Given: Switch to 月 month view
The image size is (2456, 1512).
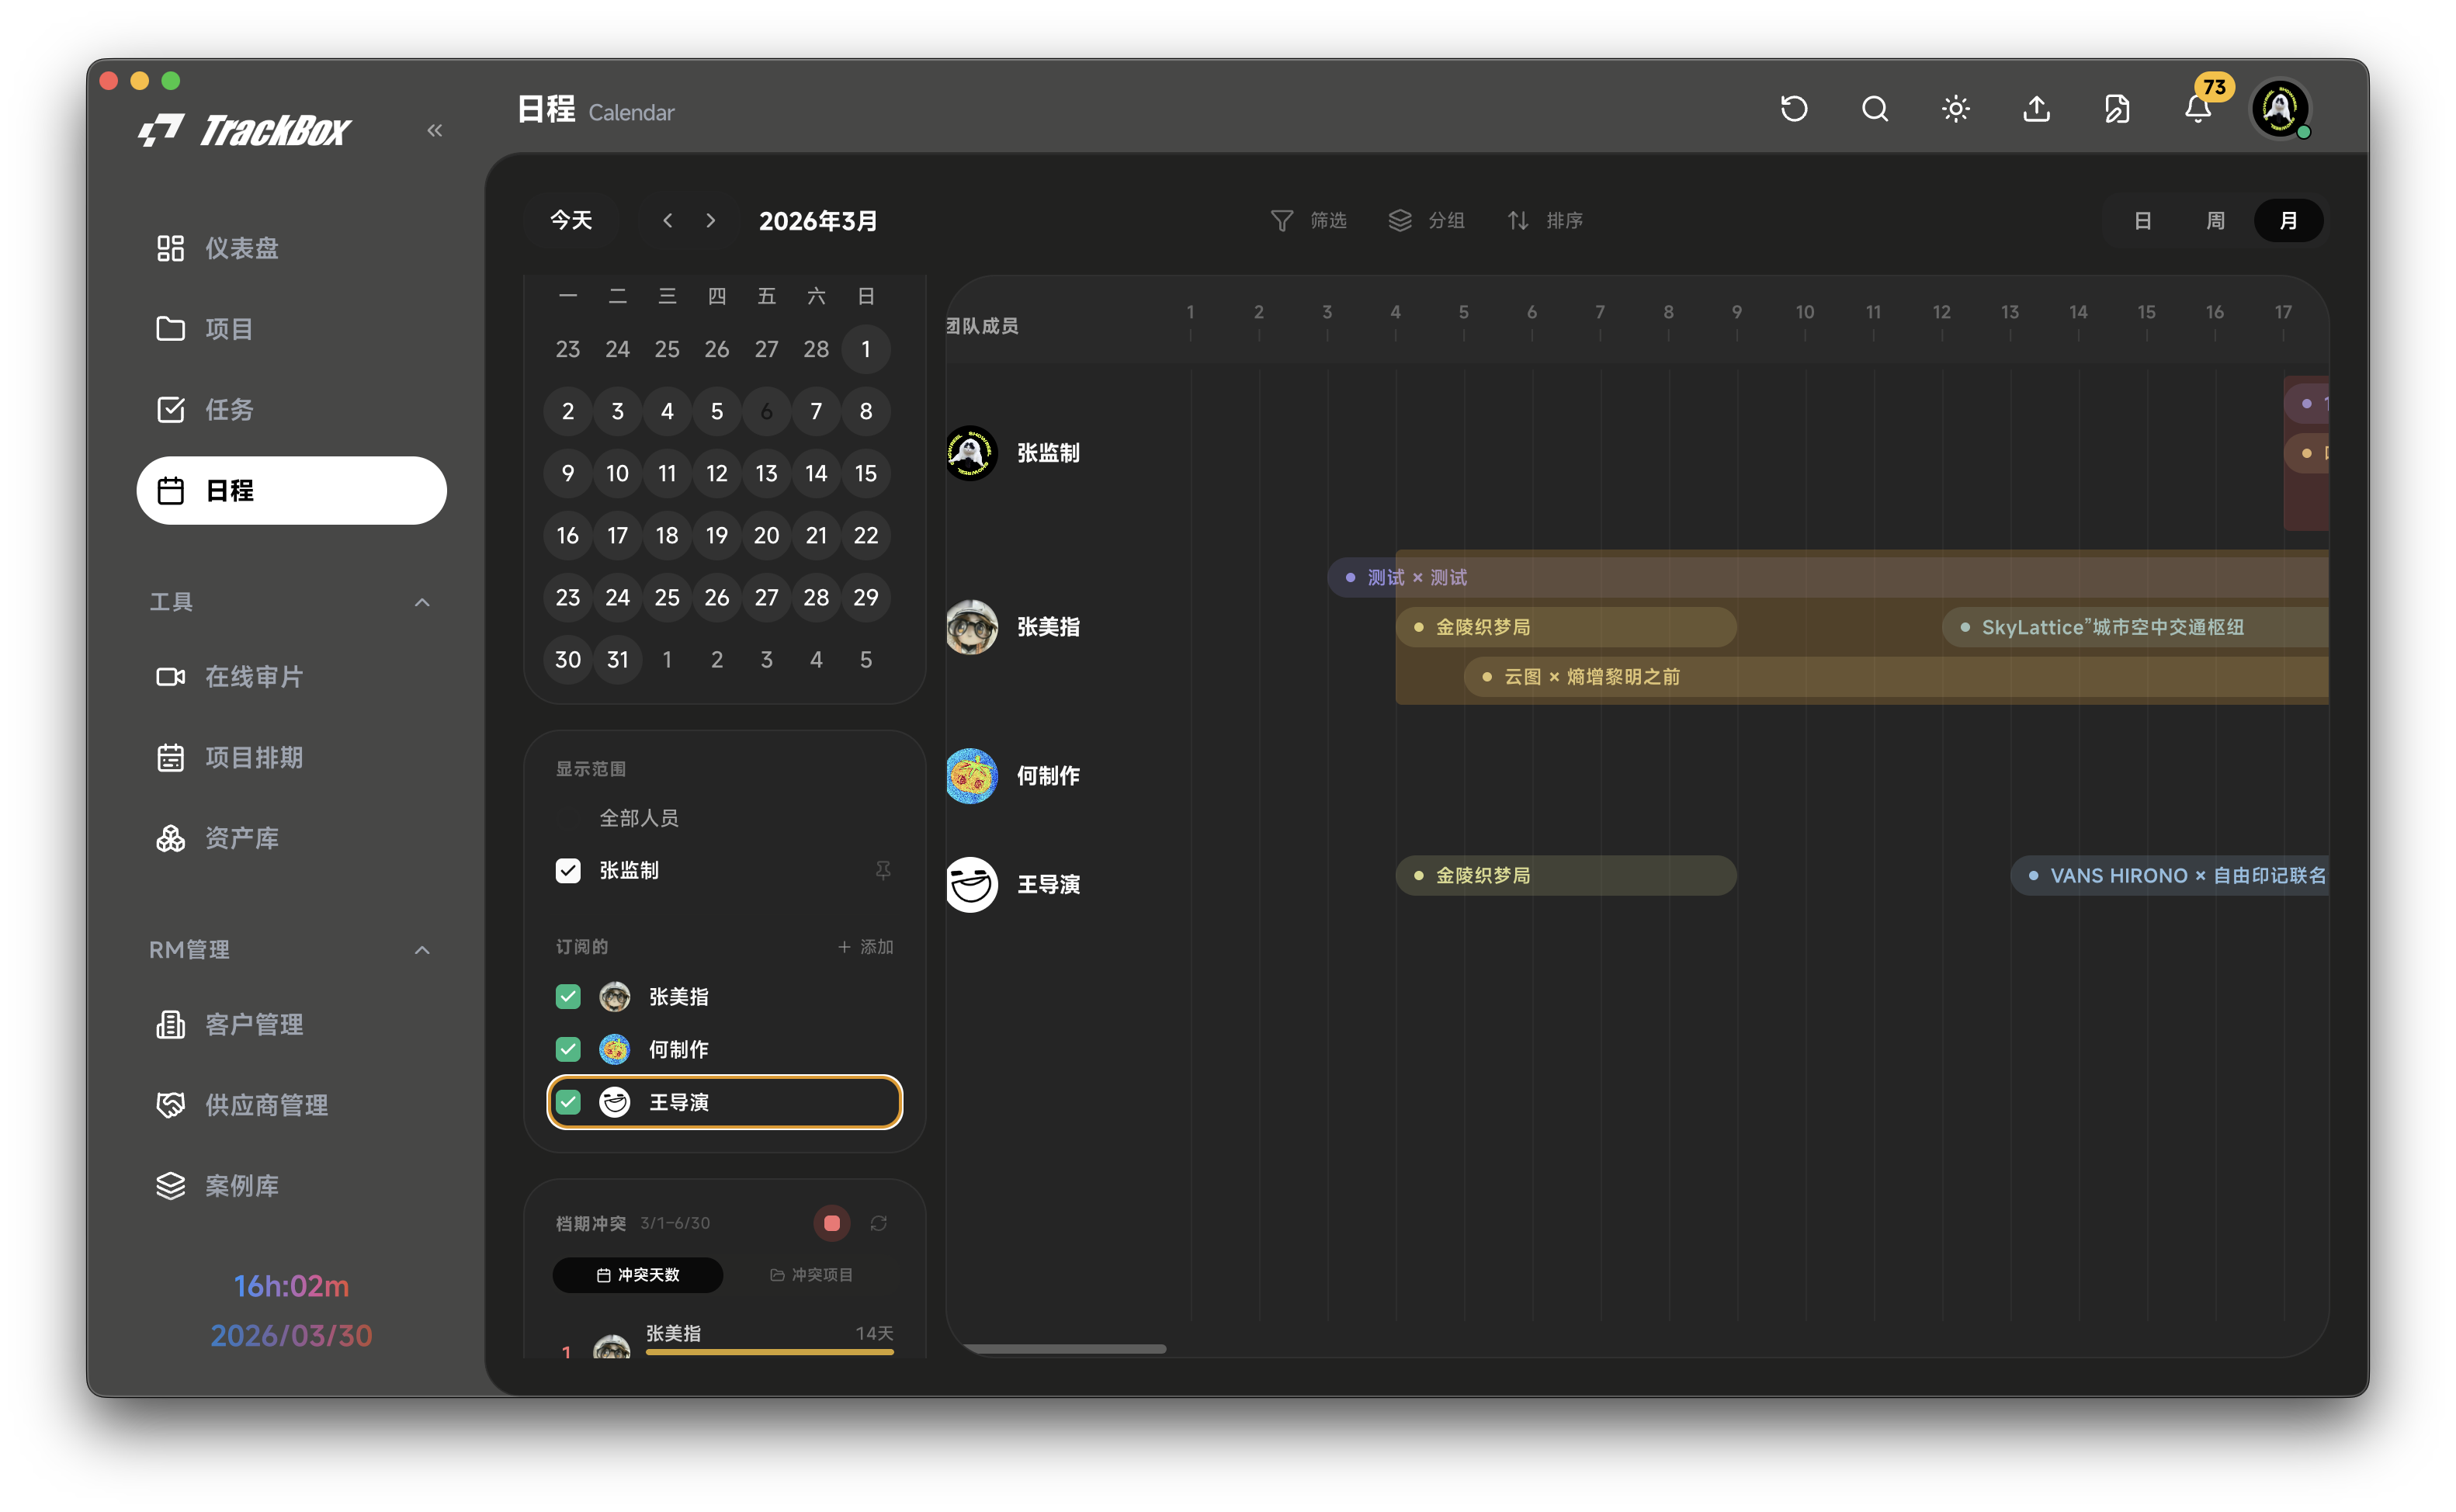Looking at the screenshot, I should coord(2288,220).
